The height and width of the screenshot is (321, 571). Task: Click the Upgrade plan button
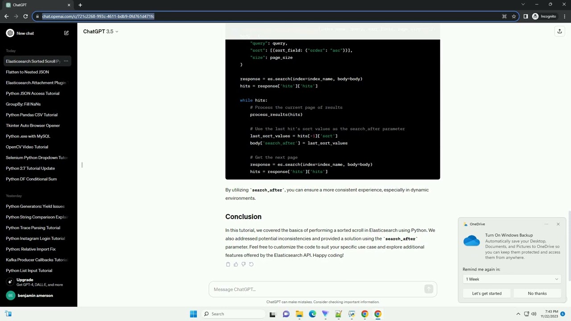pyautogui.click(x=37, y=282)
